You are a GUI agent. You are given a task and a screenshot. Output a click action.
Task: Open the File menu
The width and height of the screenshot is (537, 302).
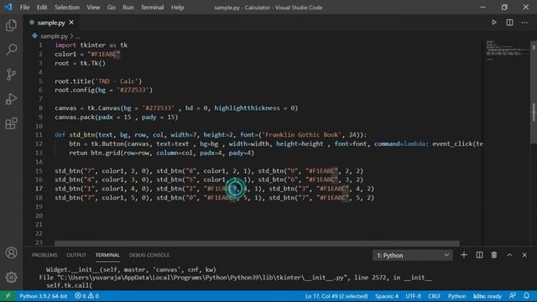24,8
